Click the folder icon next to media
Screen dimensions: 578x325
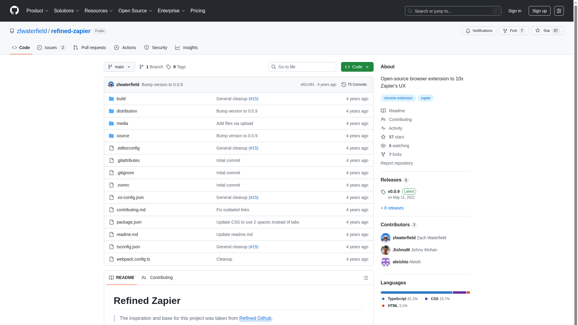click(111, 123)
